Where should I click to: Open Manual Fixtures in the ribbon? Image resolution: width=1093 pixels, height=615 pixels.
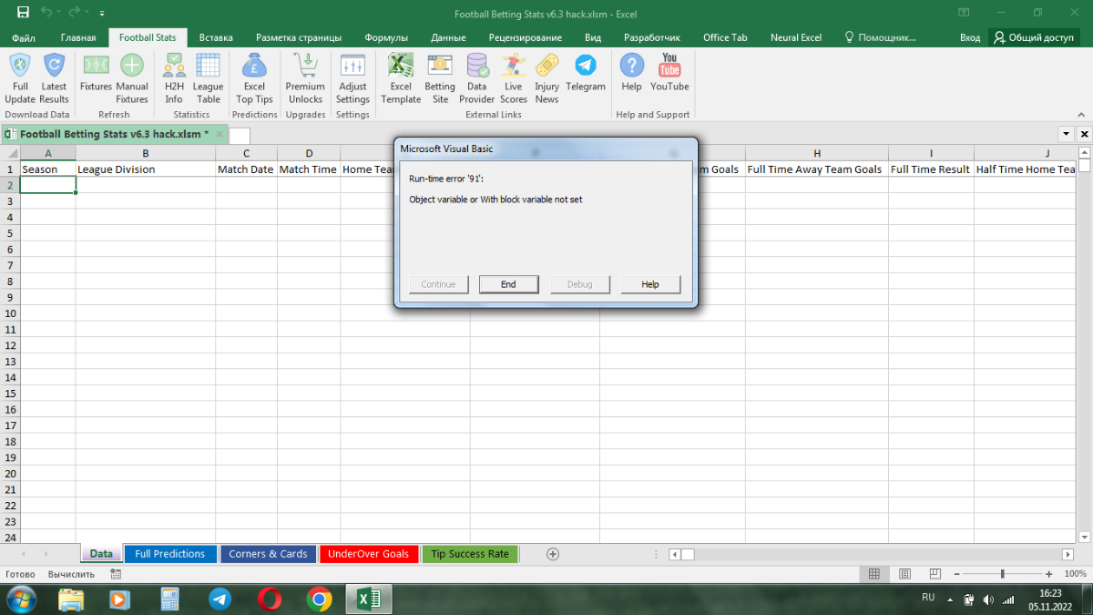132,79
